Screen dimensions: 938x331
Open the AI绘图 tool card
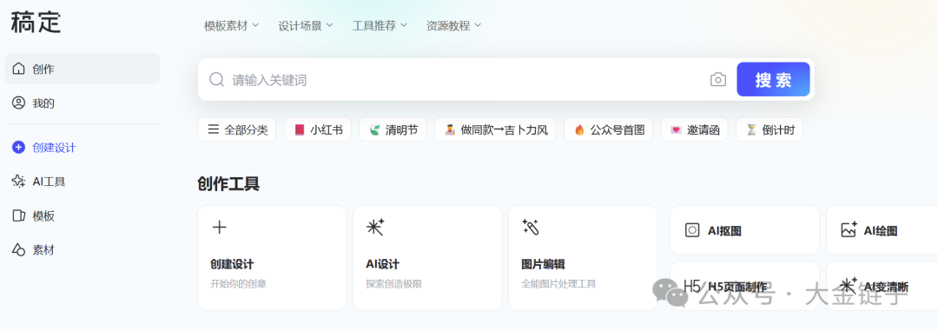coord(882,230)
